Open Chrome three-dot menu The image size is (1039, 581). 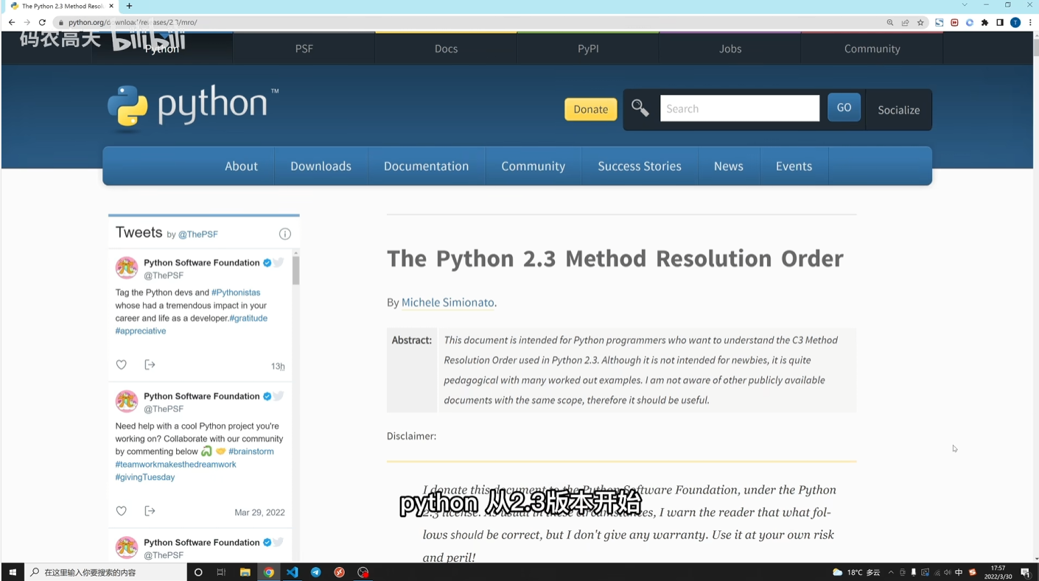coord(1030,23)
